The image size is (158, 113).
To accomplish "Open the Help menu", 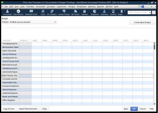I will (116, 7).
